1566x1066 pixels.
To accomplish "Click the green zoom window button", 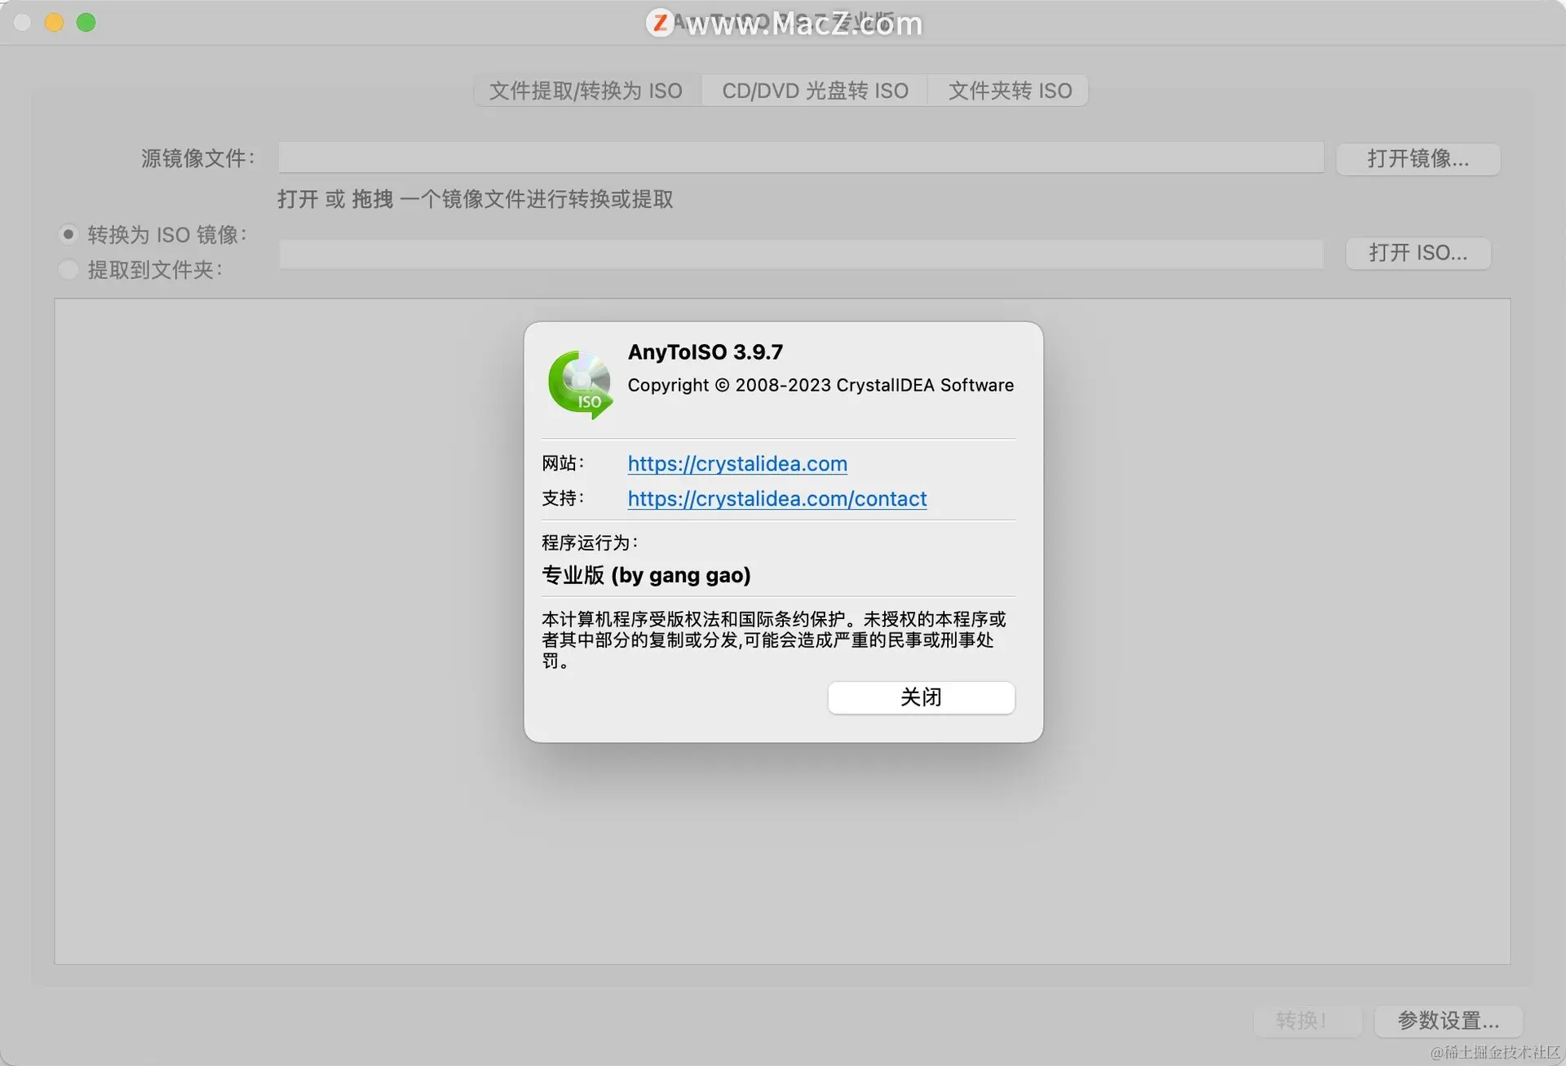I will point(86,23).
